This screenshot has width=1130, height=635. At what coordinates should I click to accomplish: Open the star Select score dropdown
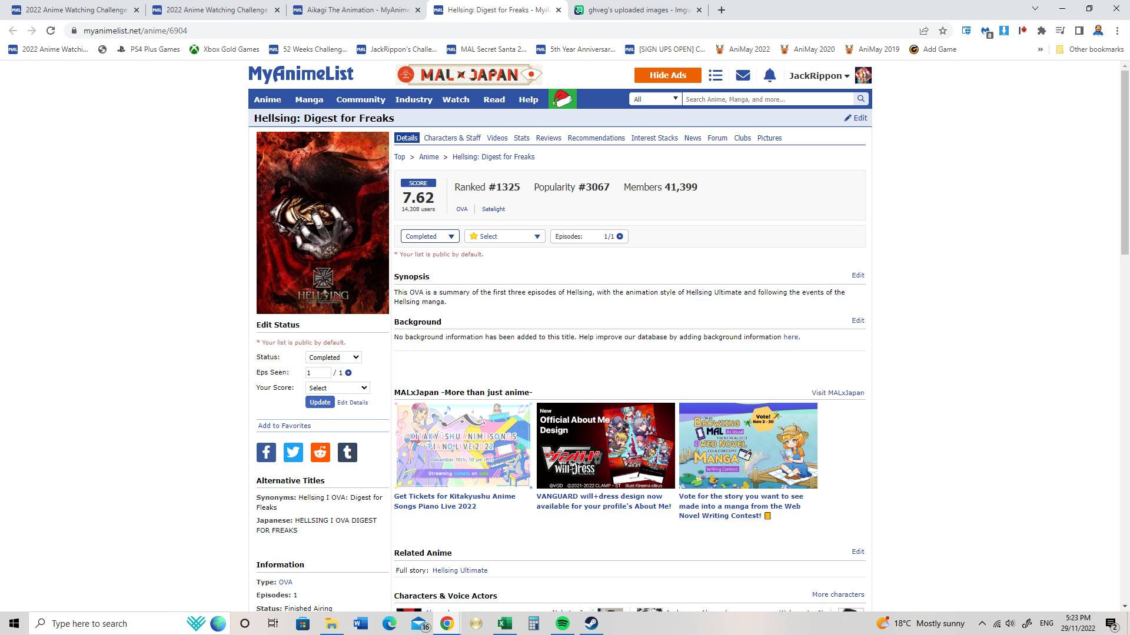(505, 236)
